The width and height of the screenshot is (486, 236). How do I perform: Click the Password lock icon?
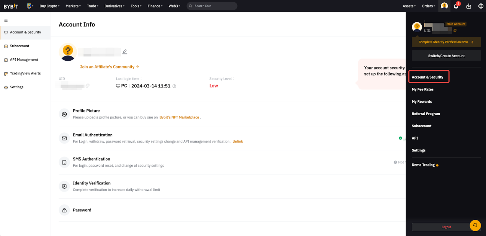[64, 210]
